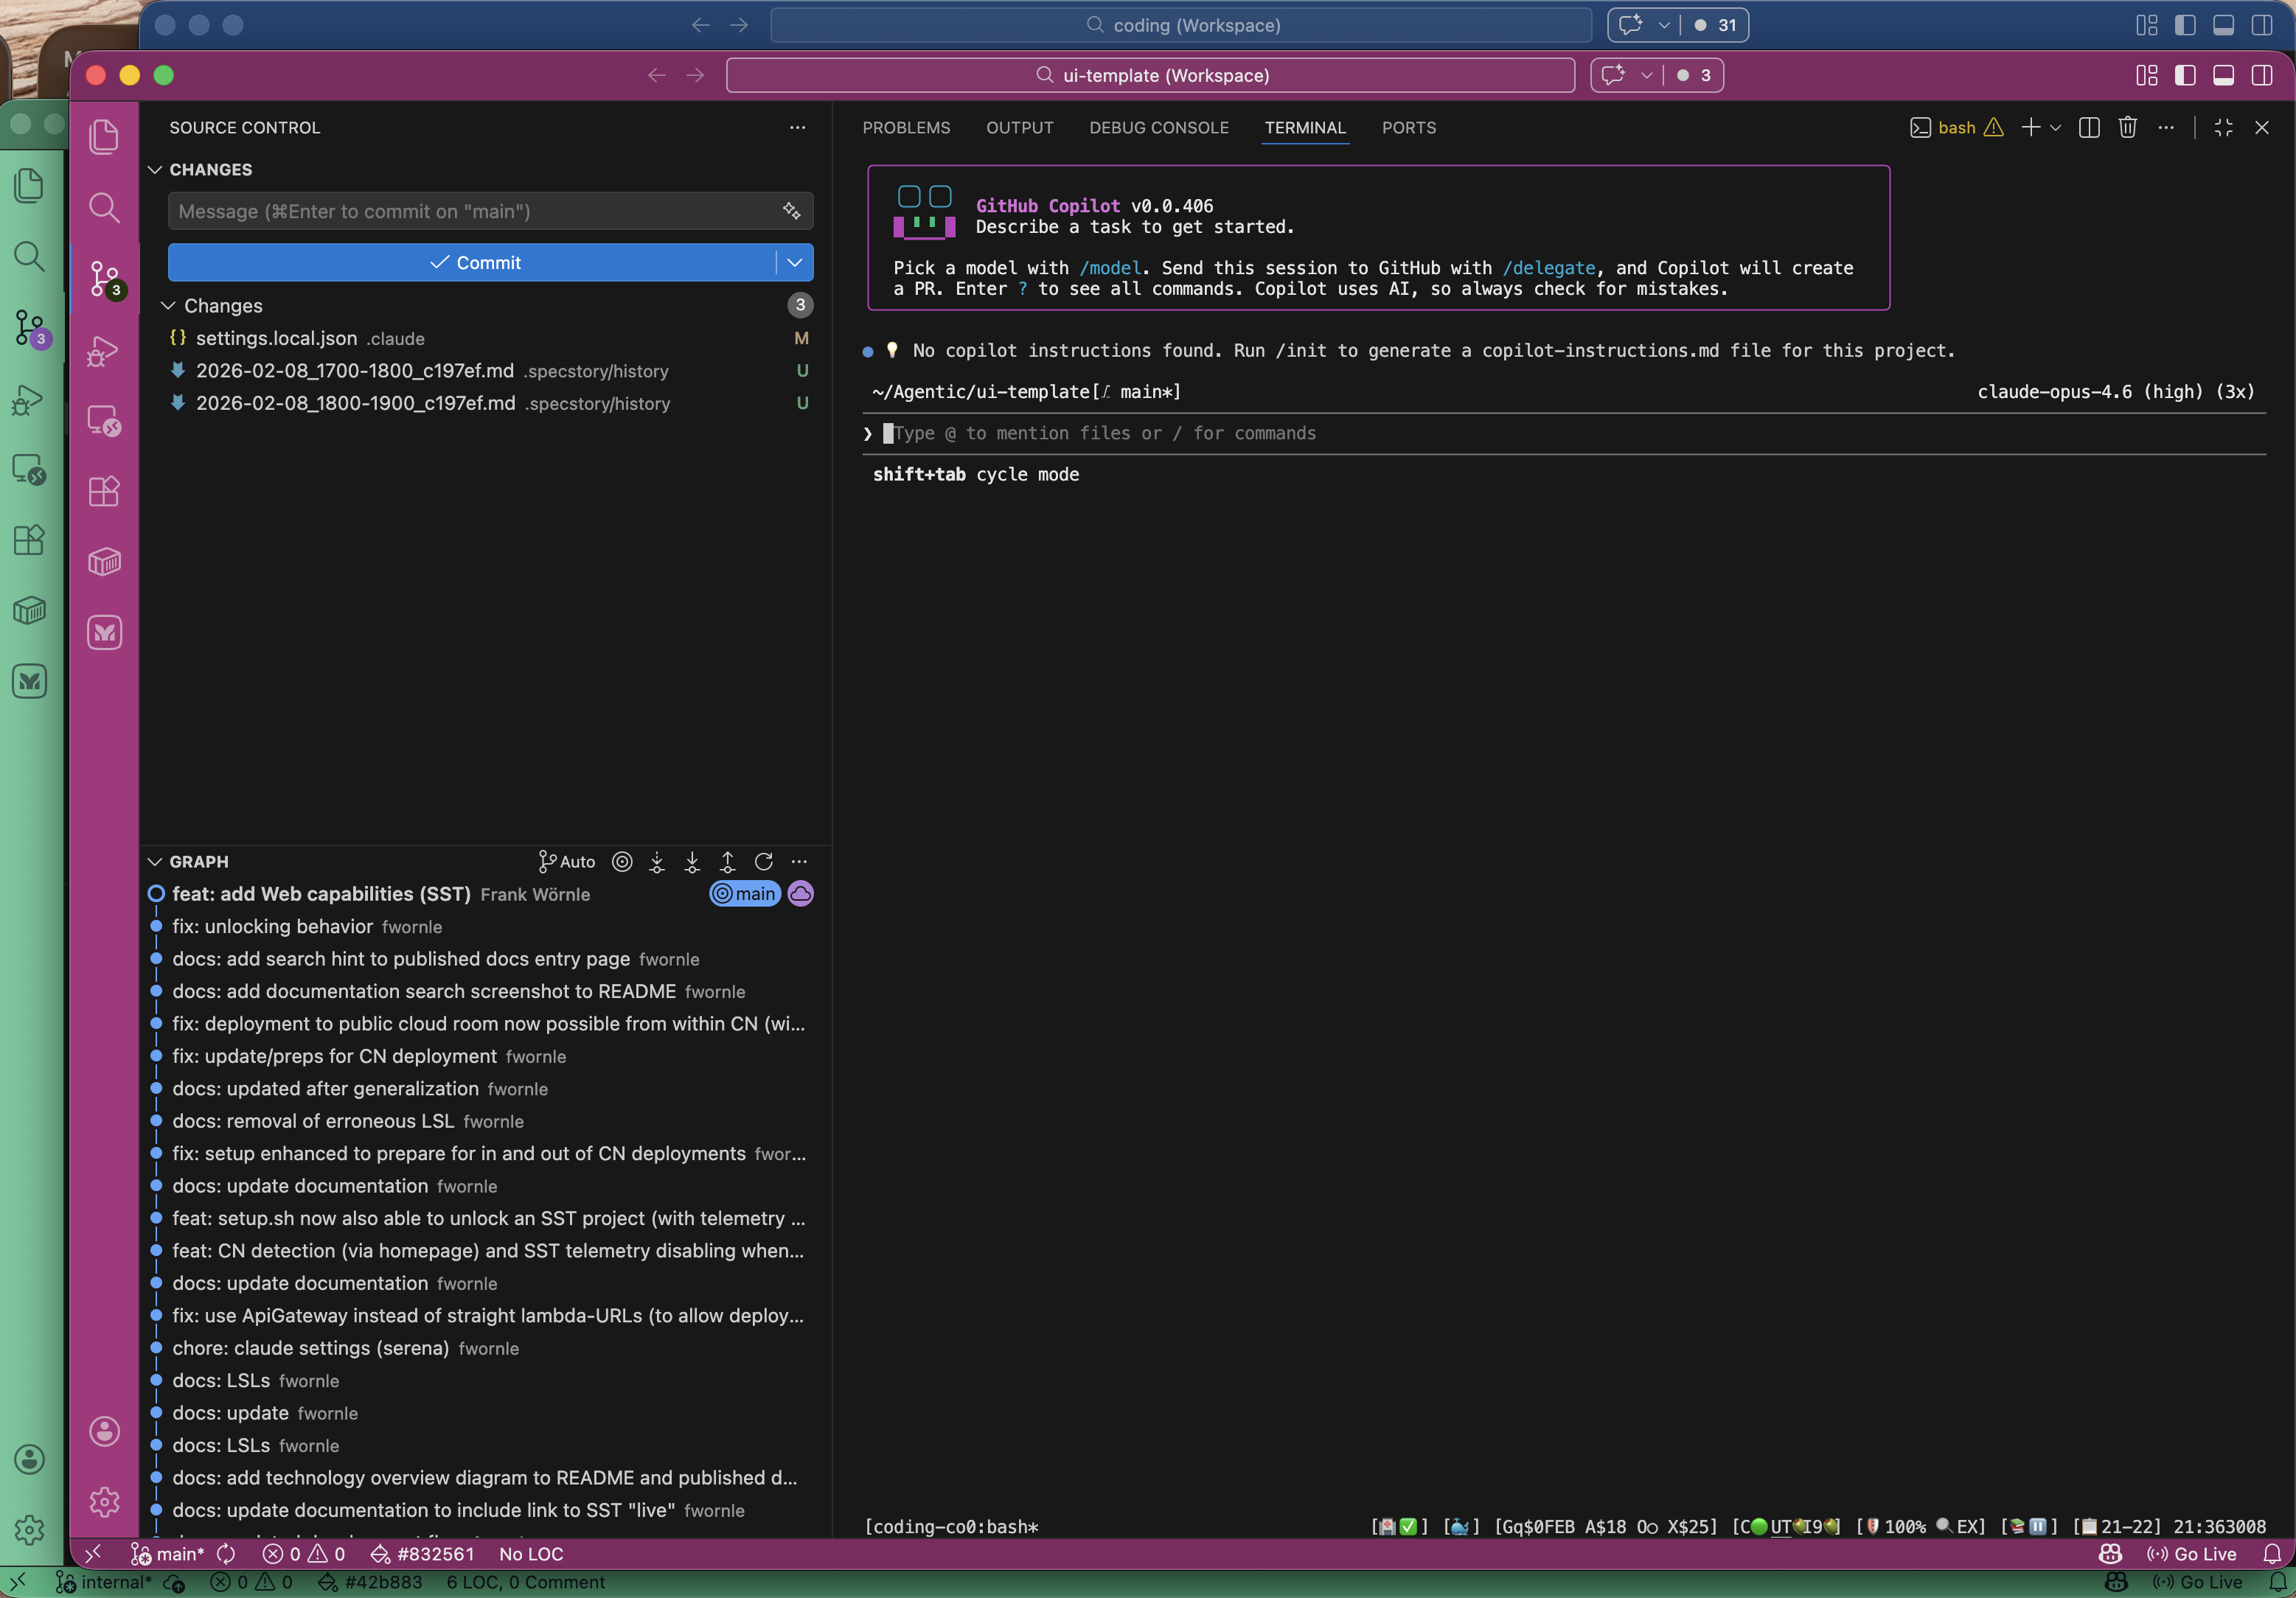Select the TERMINAL tab
Viewport: 2296px width, 1598px height.
1305,127
